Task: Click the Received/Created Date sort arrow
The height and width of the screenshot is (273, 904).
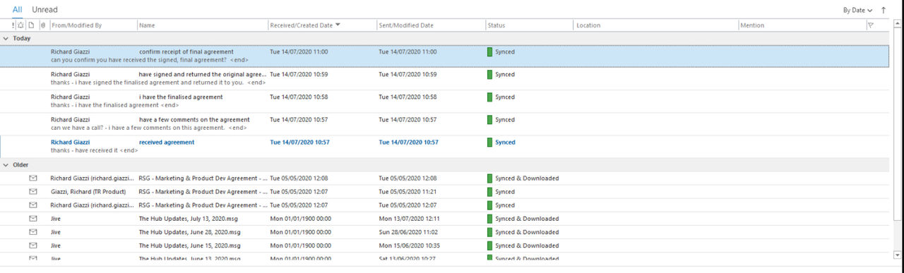Action: click(338, 25)
